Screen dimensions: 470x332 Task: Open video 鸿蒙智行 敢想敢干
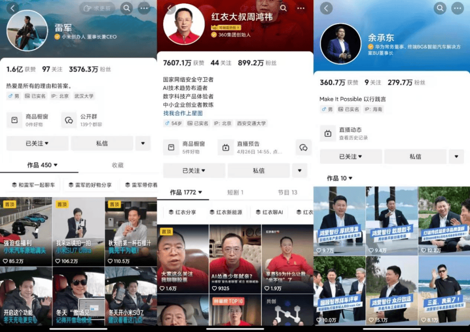(x=392, y=221)
